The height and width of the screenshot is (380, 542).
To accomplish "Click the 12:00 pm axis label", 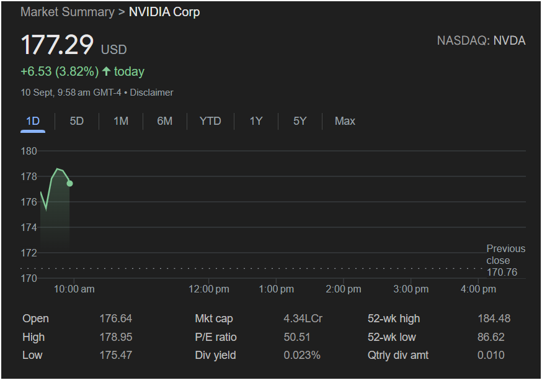I will (x=209, y=289).
